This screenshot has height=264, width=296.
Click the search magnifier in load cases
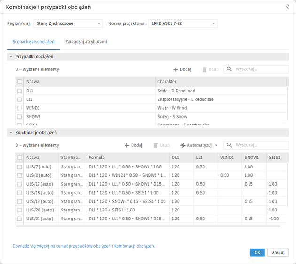(x=229, y=69)
